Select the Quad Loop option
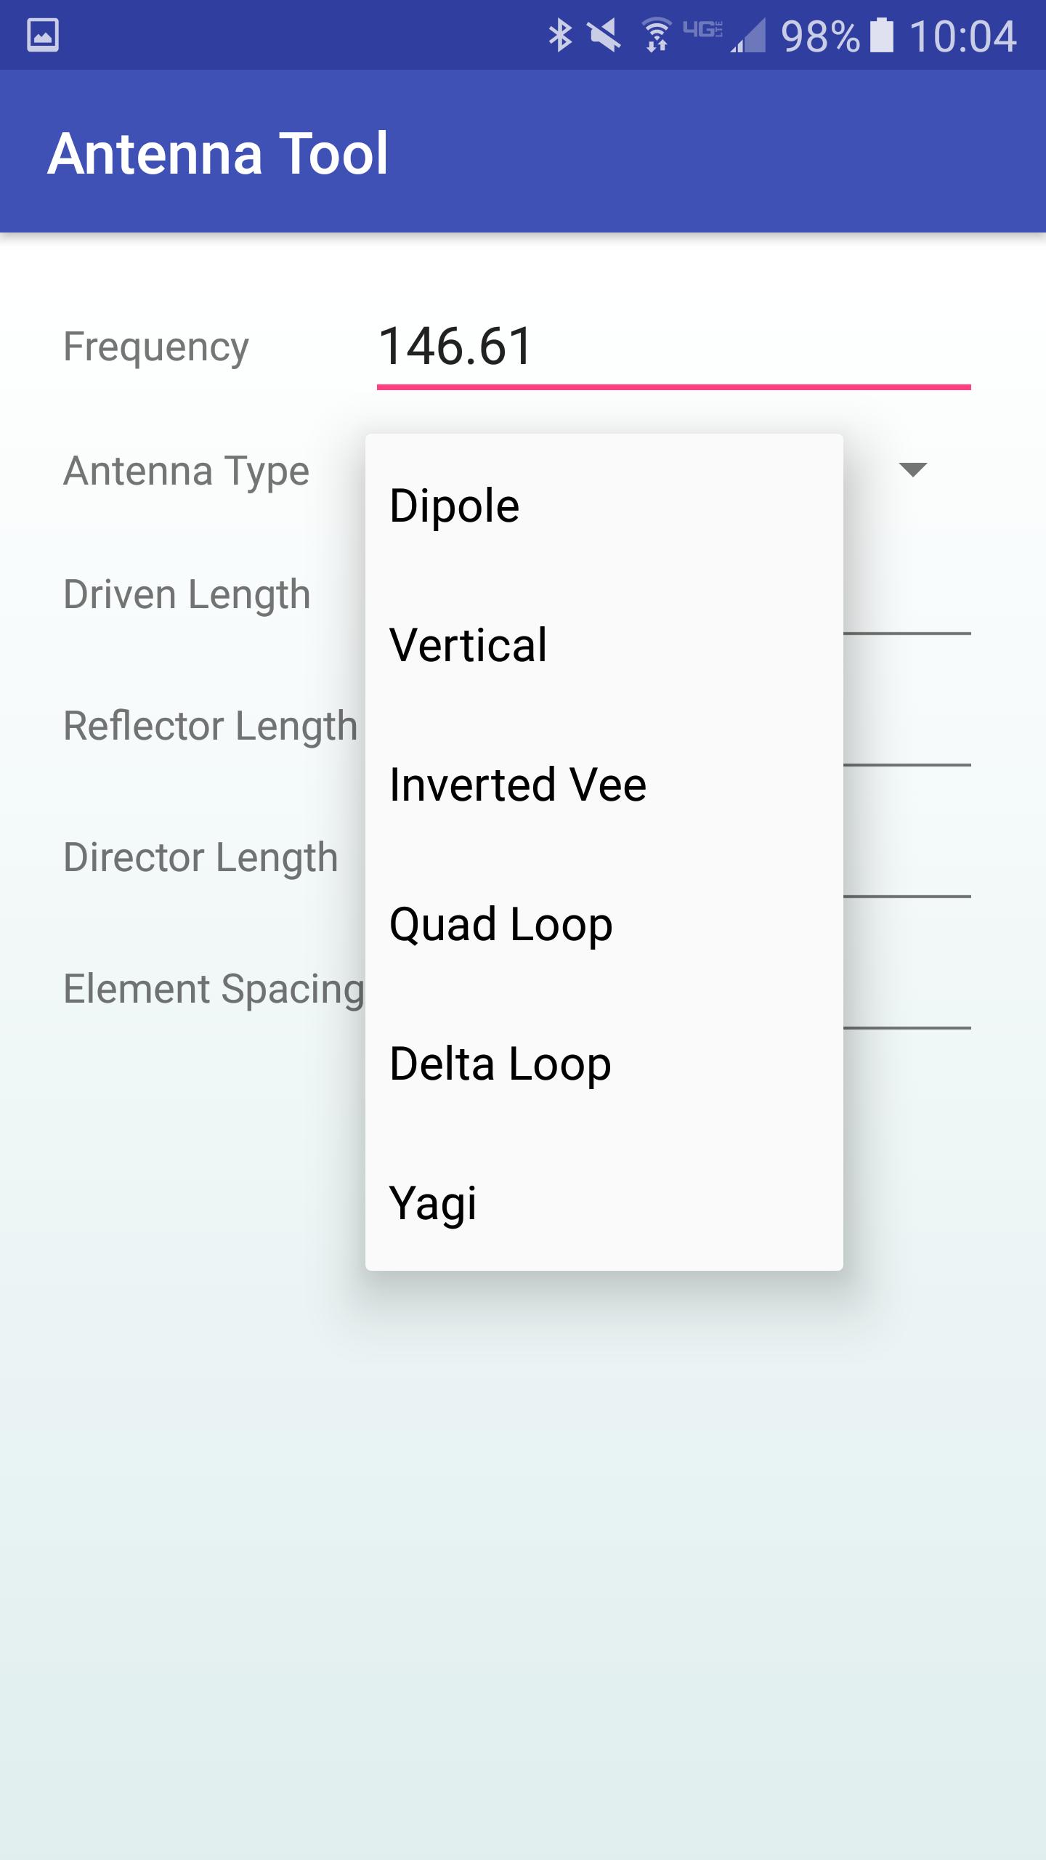 point(604,923)
